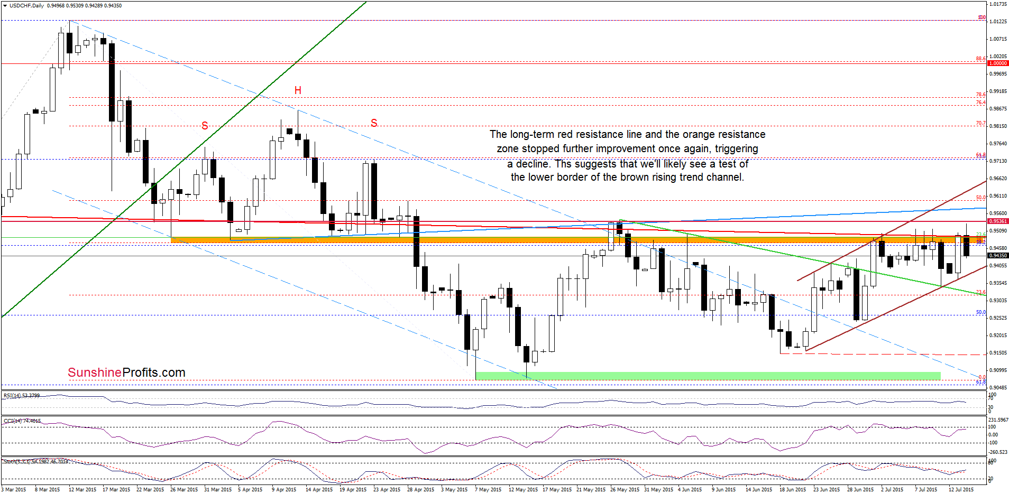Click the 0.92015 price axis label
This screenshot has width=1009, height=494.
(998, 335)
